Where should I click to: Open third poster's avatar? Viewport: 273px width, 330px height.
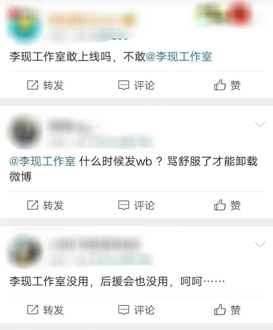(25, 251)
